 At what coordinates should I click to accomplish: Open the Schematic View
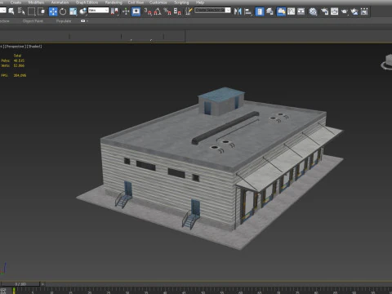pyautogui.click(x=301, y=11)
